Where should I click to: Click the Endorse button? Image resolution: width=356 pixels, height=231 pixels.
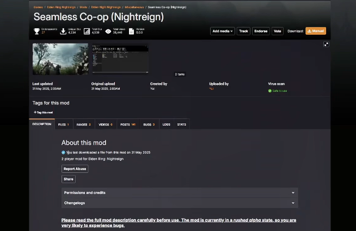(x=261, y=31)
